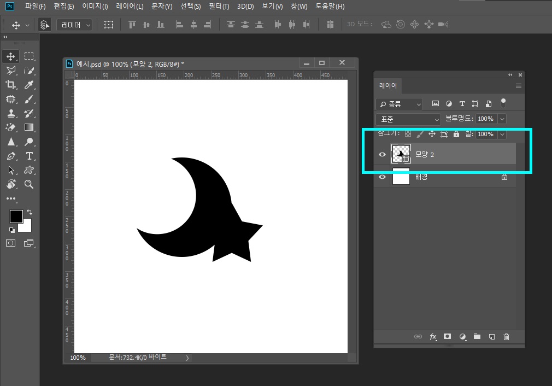
Task: Select the Eraser tool
Action: tap(10, 127)
